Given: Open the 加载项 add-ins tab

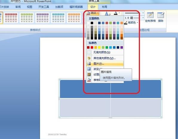Looking at the screenshot, I should coord(59,7).
